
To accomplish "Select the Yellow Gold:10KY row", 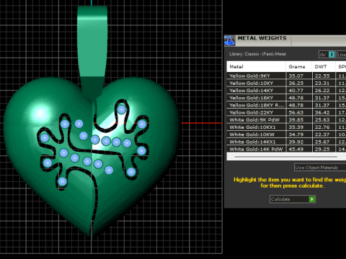I will [286, 83].
